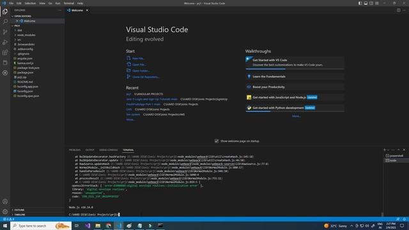This screenshot has height=230, width=409.
Task: Open angular.json in explorer
Action: [25, 58]
